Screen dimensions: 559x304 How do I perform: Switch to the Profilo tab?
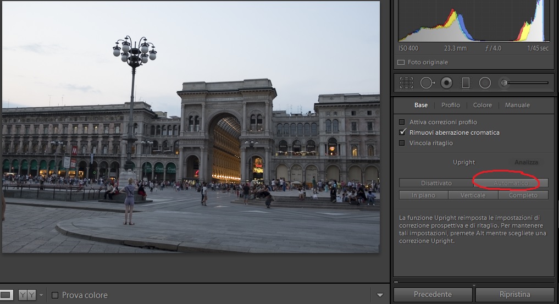click(x=451, y=105)
